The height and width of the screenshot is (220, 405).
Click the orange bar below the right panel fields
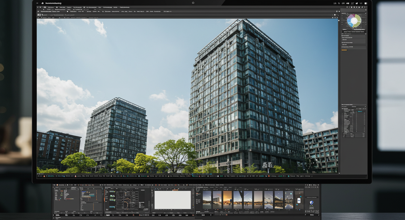[x=344, y=50]
